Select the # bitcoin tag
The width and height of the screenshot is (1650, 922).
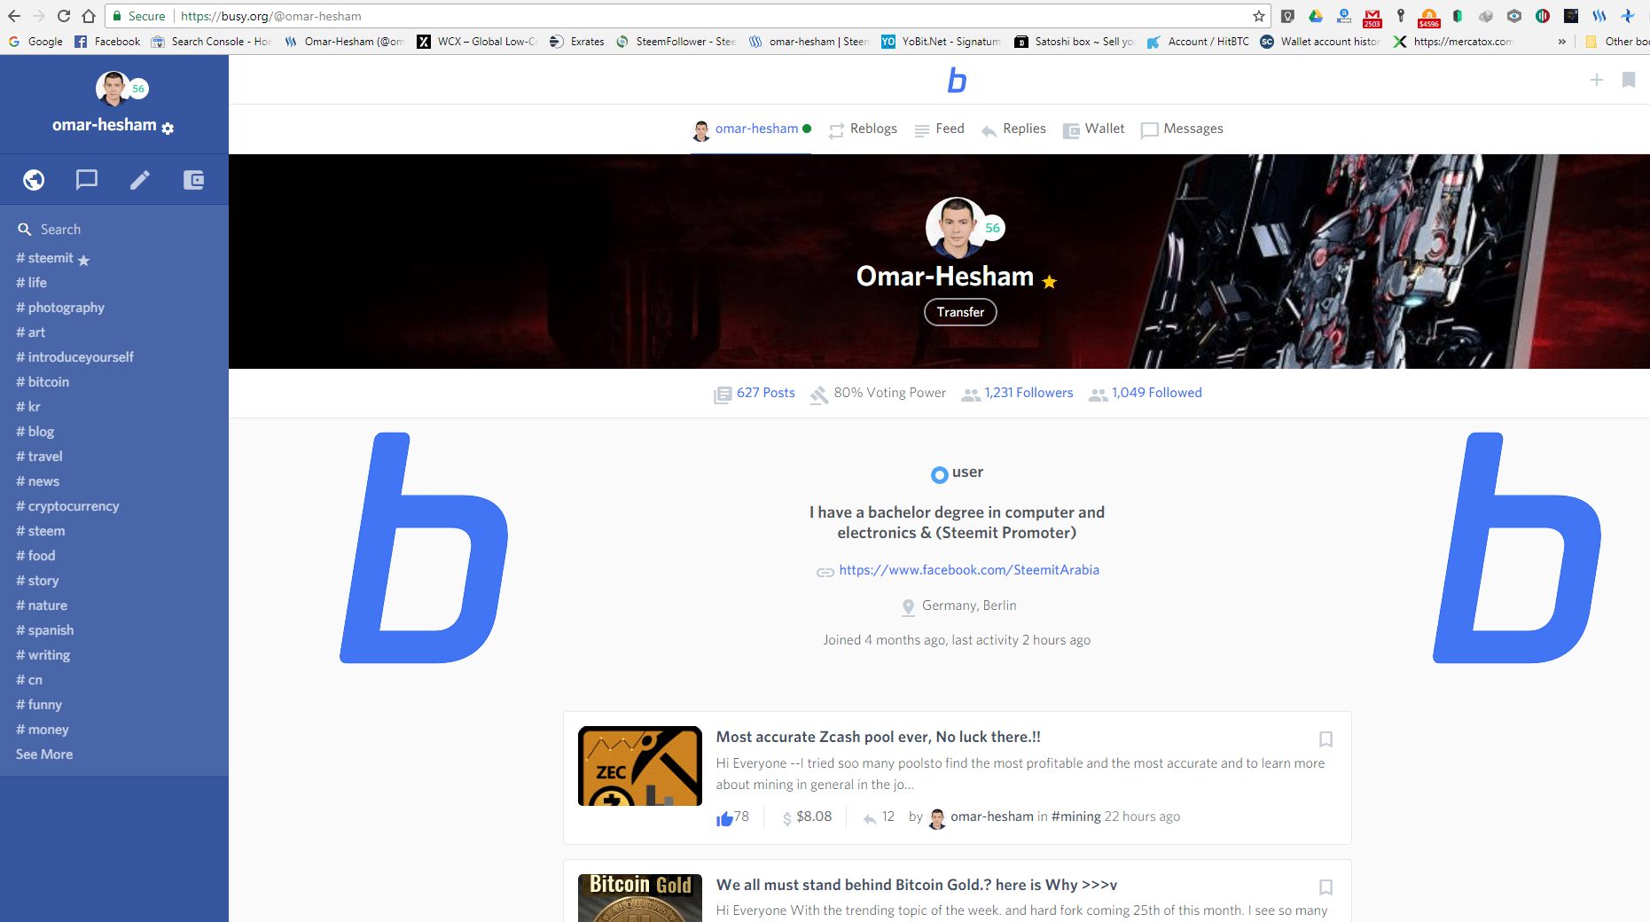click(43, 382)
